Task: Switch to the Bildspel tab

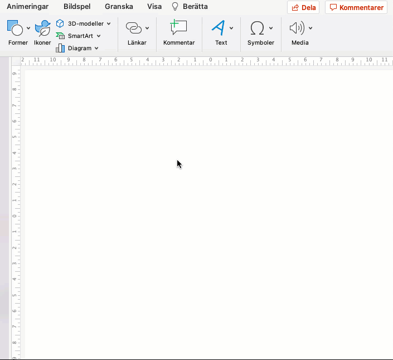Action: point(77,7)
